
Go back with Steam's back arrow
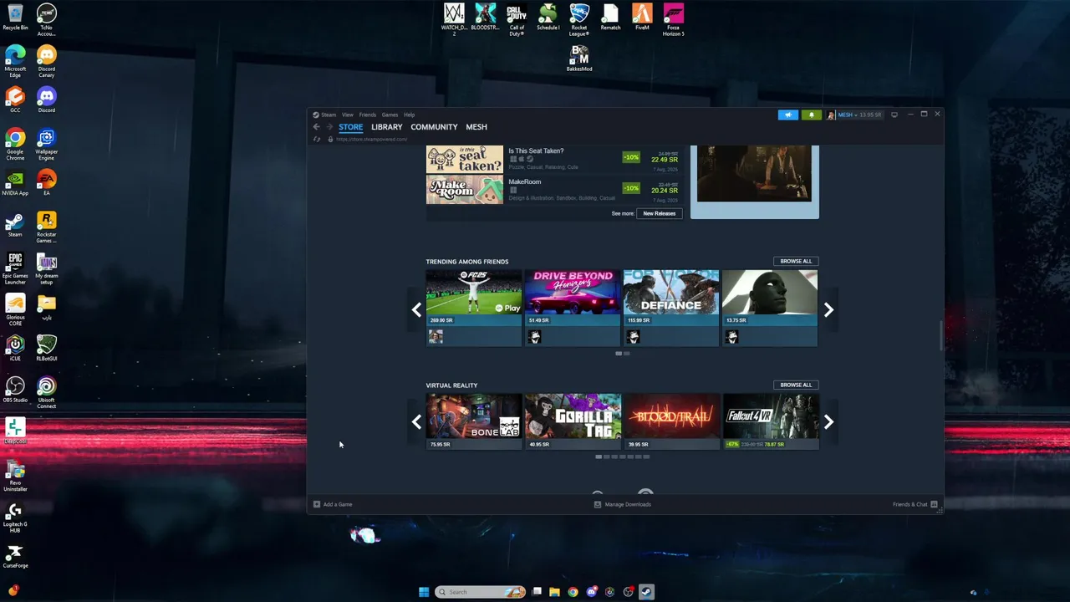click(316, 127)
